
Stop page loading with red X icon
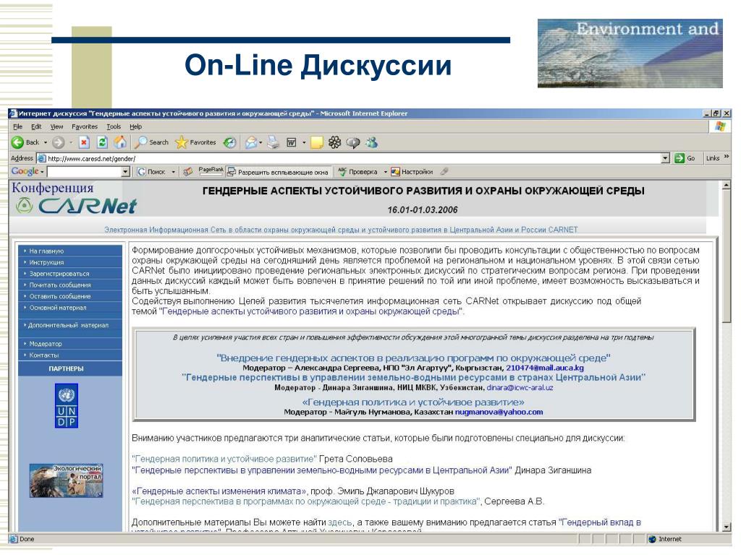coord(84,142)
